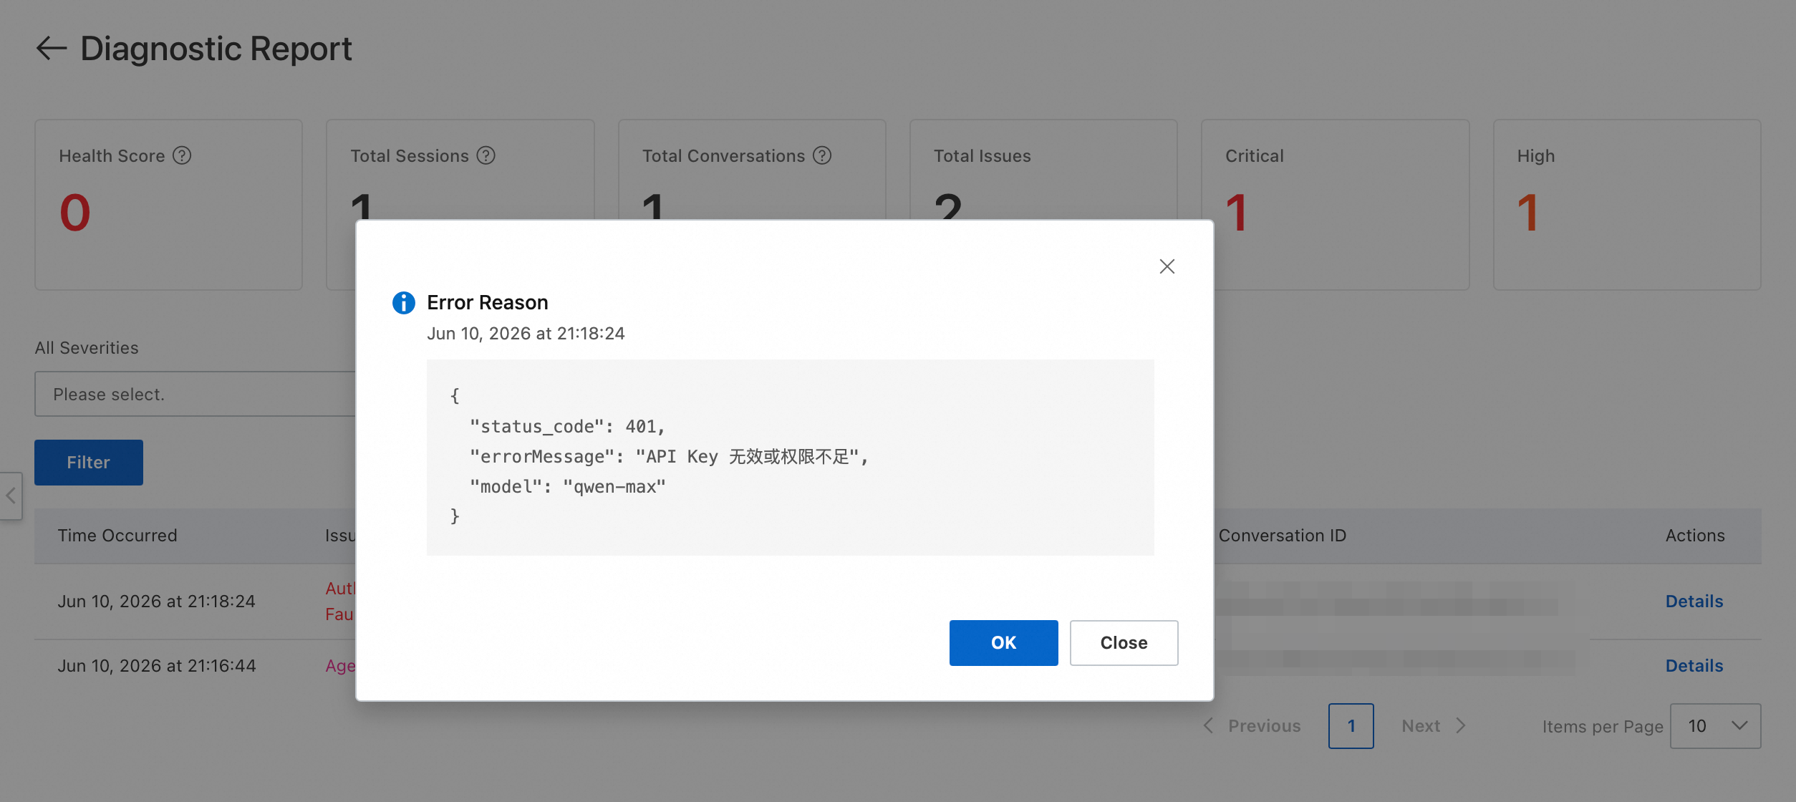This screenshot has height=802, width=1796.
Task: Click the Total Conversations help icon
Action: coord(822,155)
